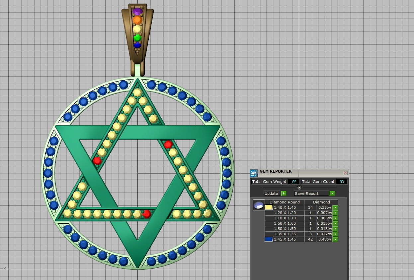414x280 pixels.
Task: Click the 0.027tw weight cell
Action: coord(325,234)
